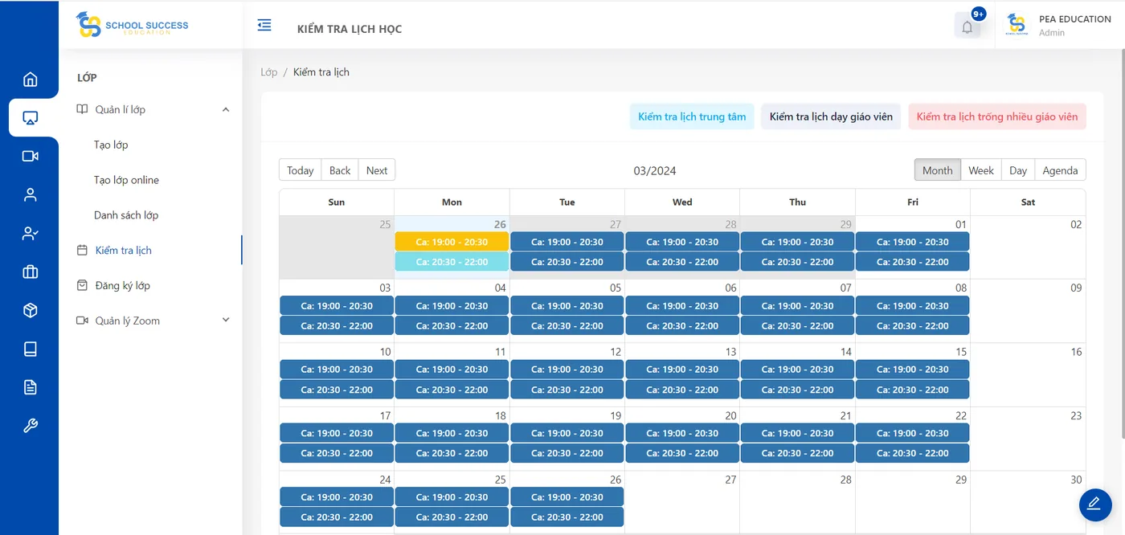The image size is (1125, 535).
Task: Click the single user icon in the rail
Action: [30, 194]
